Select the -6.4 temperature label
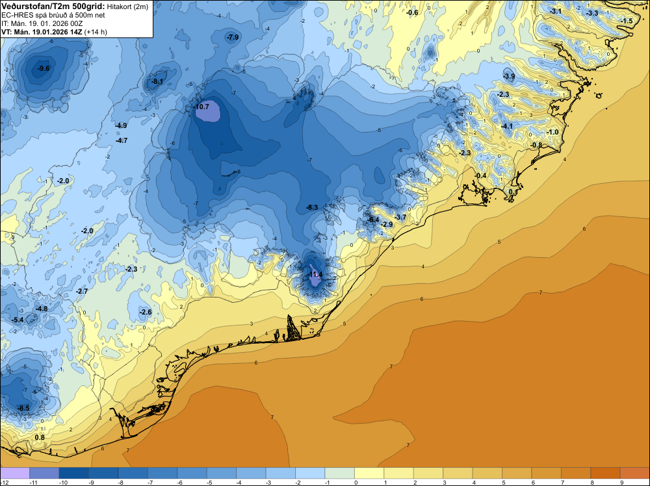The width and height of the screenshot is (650, 486). pos(373,220)
